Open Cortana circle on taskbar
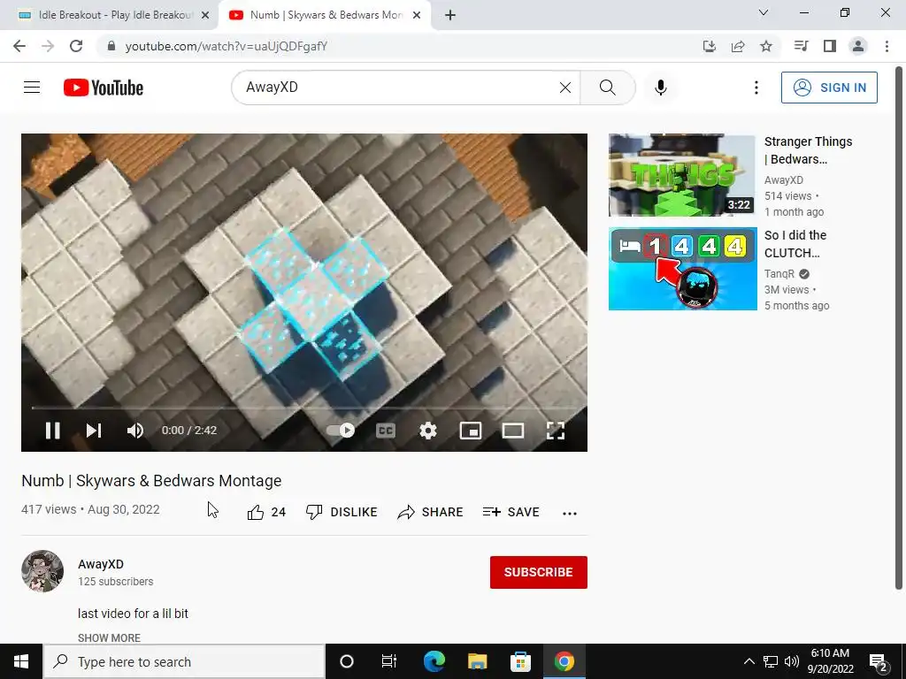Viewport: 906px width, 679px height. (x=347, y=661)
